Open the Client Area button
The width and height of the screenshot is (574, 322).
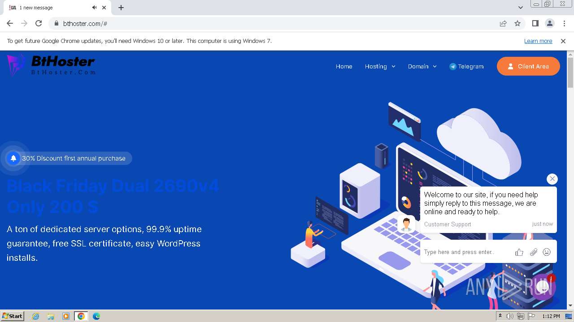tap(528, 66)
